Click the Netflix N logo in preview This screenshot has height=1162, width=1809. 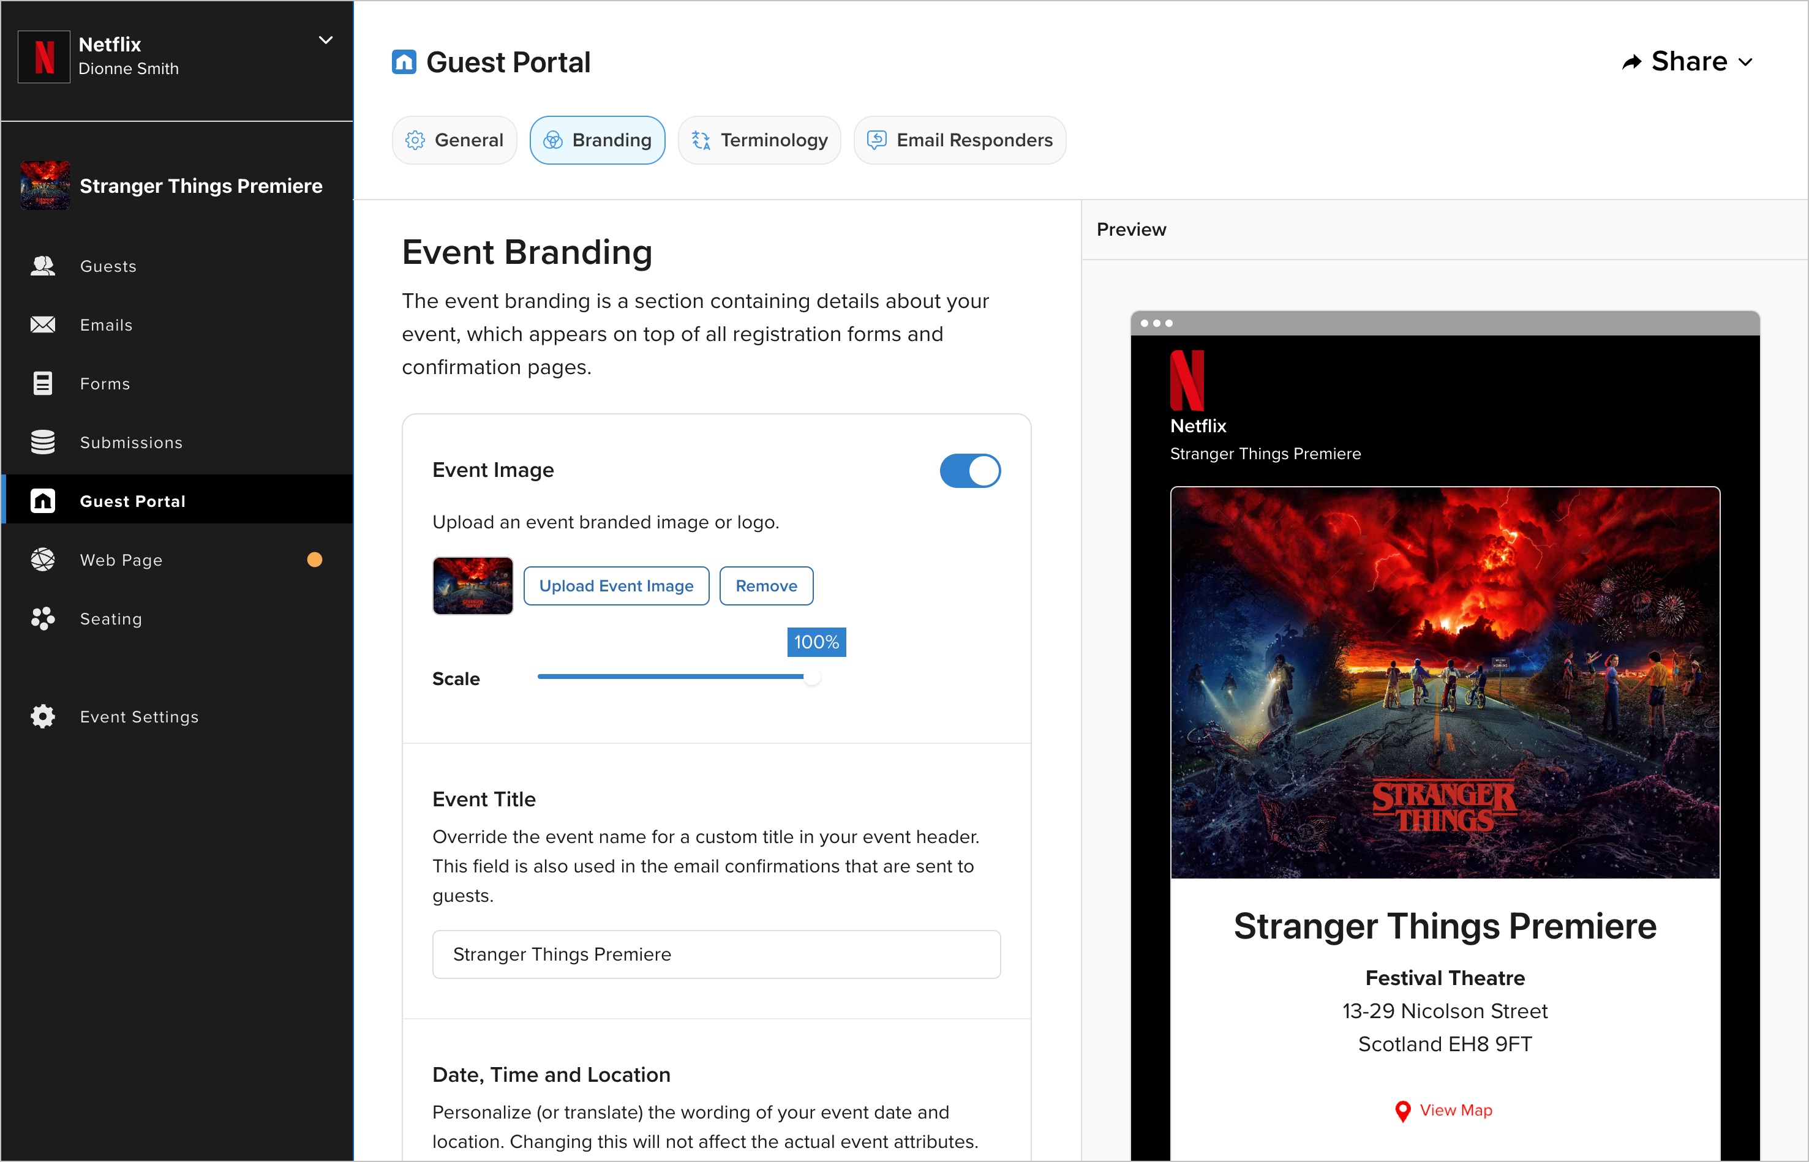pos(1186,380)
